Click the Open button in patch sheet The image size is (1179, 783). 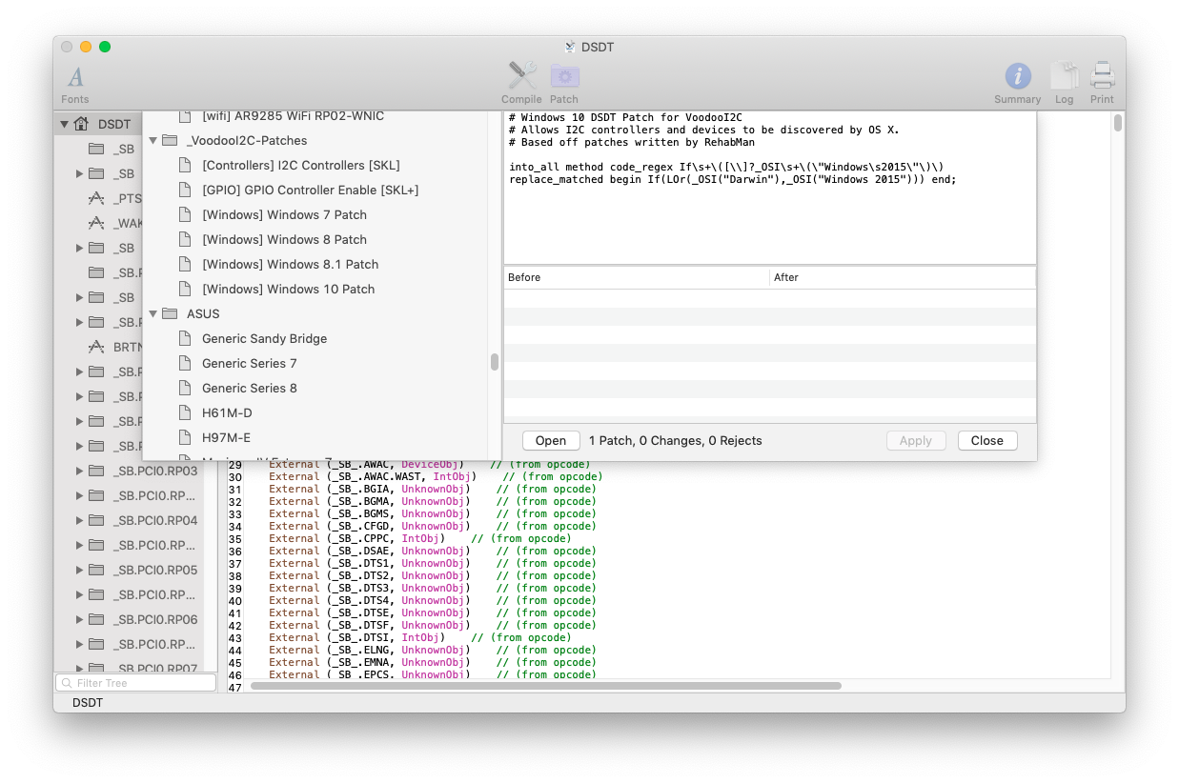551,440
